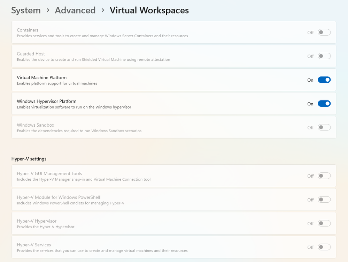
Task: Toggle the Hyper-V Hypervisor switch
Action: (x=324, y=224)
